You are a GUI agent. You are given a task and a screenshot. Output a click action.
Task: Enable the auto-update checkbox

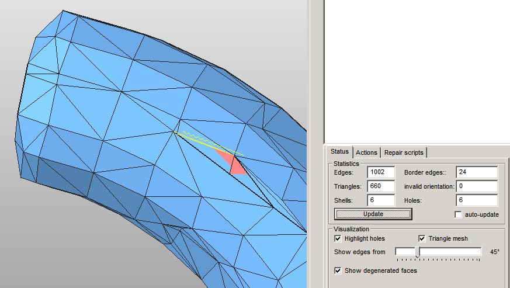click(459, 214)
